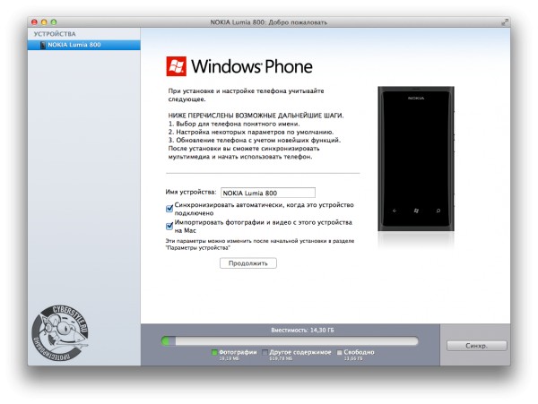Click the Имя устройства label
Image resolution: width=538 pixels, height=404 pixels.
click(191, 192)
